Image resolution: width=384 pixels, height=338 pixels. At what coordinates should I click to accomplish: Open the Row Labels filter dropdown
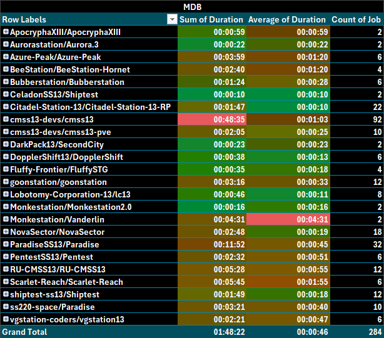pyautogui.click(x=172, y=19)
